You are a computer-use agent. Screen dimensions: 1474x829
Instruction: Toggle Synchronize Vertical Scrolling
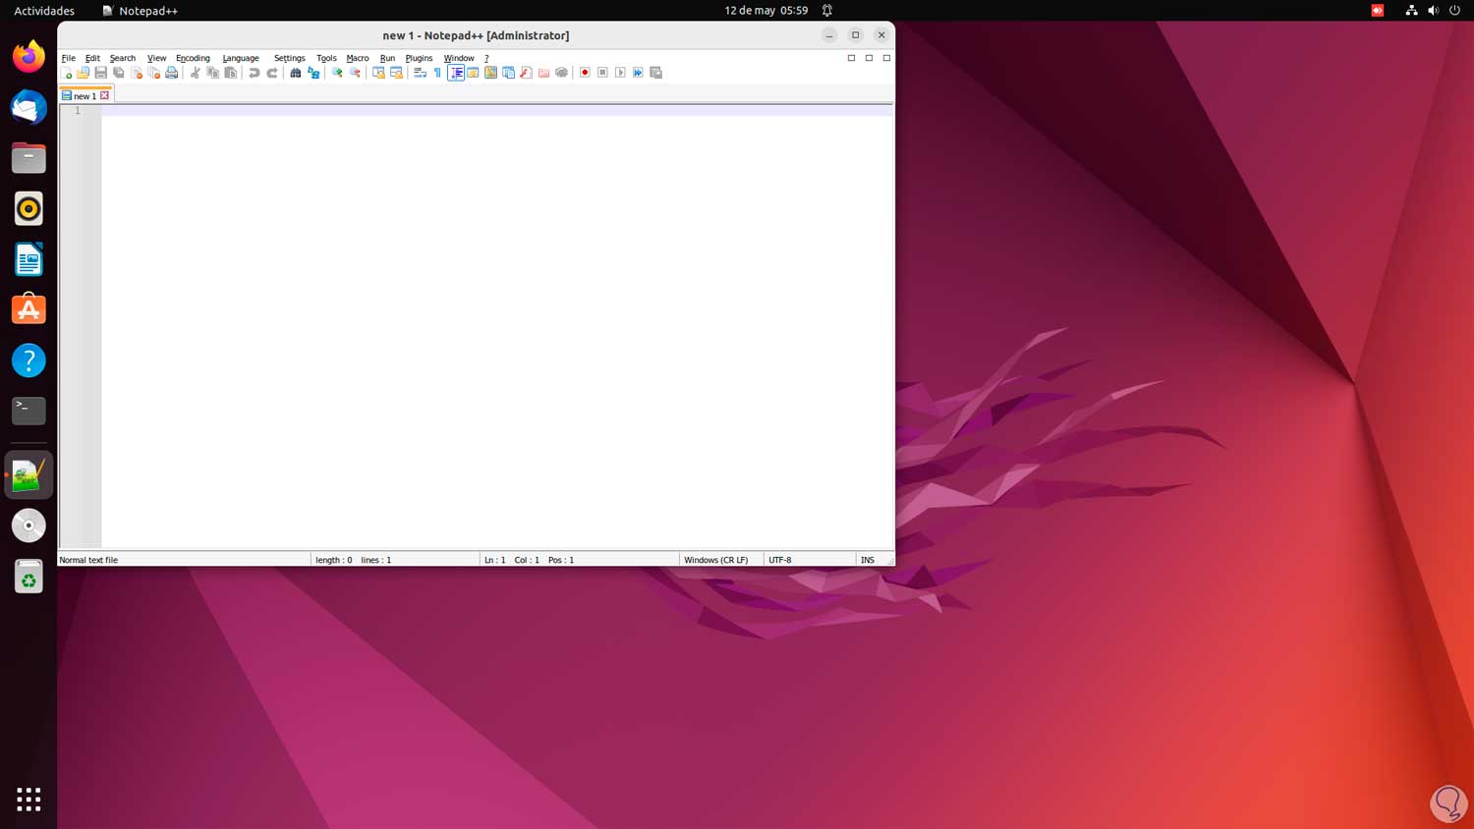click(x=378, y=73)
